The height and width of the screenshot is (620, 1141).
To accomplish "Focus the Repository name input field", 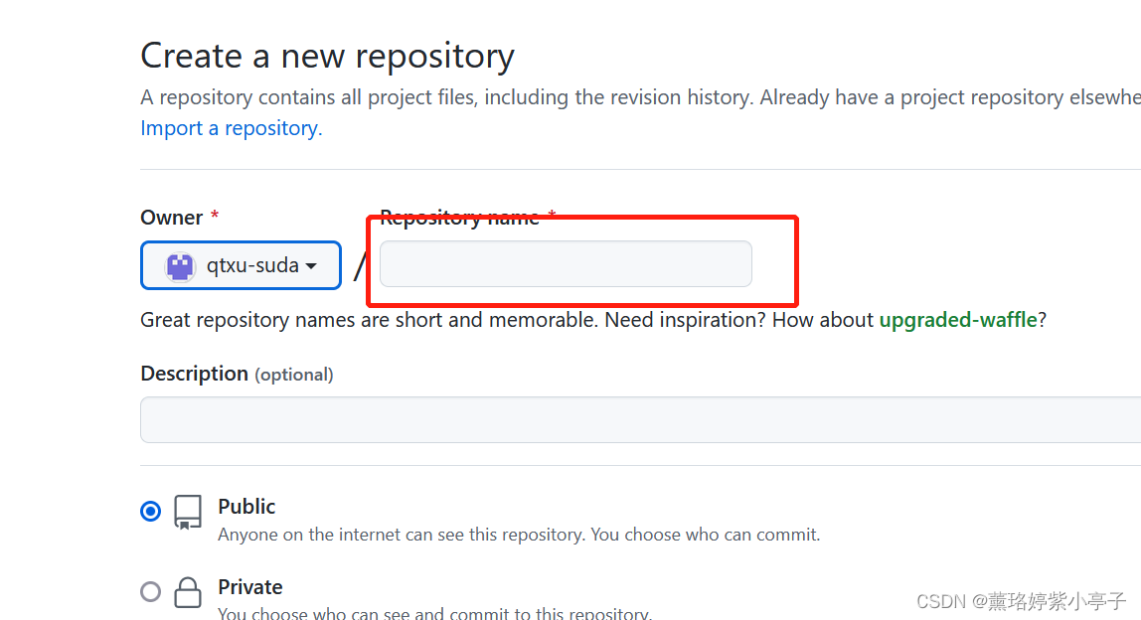I will point(566,264).
